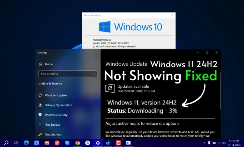Click the Delivery Optimization icon
Image resolution: width=244 pixels, height=147 pixels.
click(x=40, y=105)
